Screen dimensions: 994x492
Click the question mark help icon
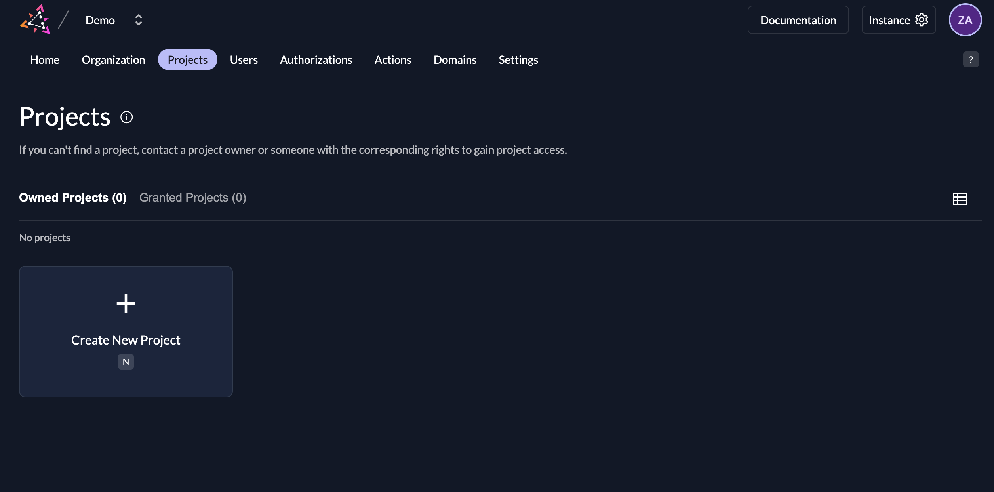point(971,60)
